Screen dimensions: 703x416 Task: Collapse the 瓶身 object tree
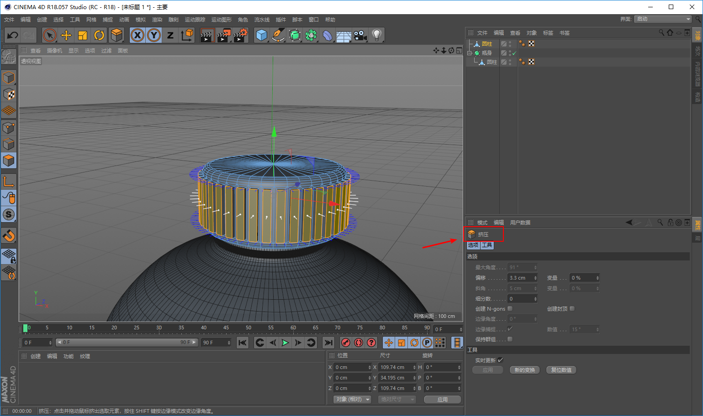[469, 53]
